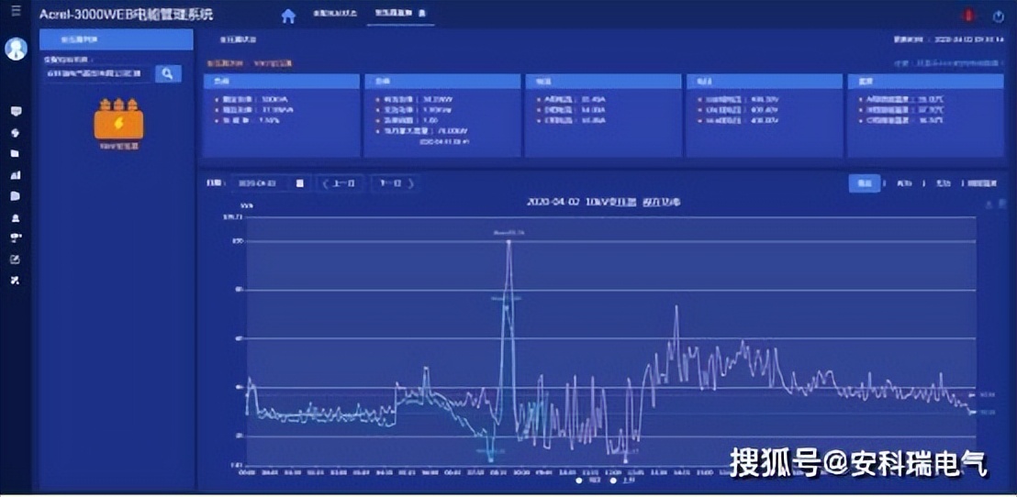Click the 负载 card header
The height and width of the screenshot is (497, 1017).
(x=282, y=82)
